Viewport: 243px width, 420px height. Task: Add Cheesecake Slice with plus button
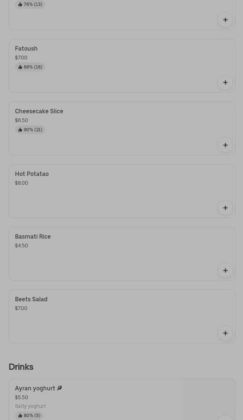(x=225, y=145)
